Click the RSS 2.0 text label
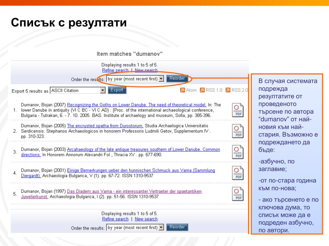 point(240,90)
